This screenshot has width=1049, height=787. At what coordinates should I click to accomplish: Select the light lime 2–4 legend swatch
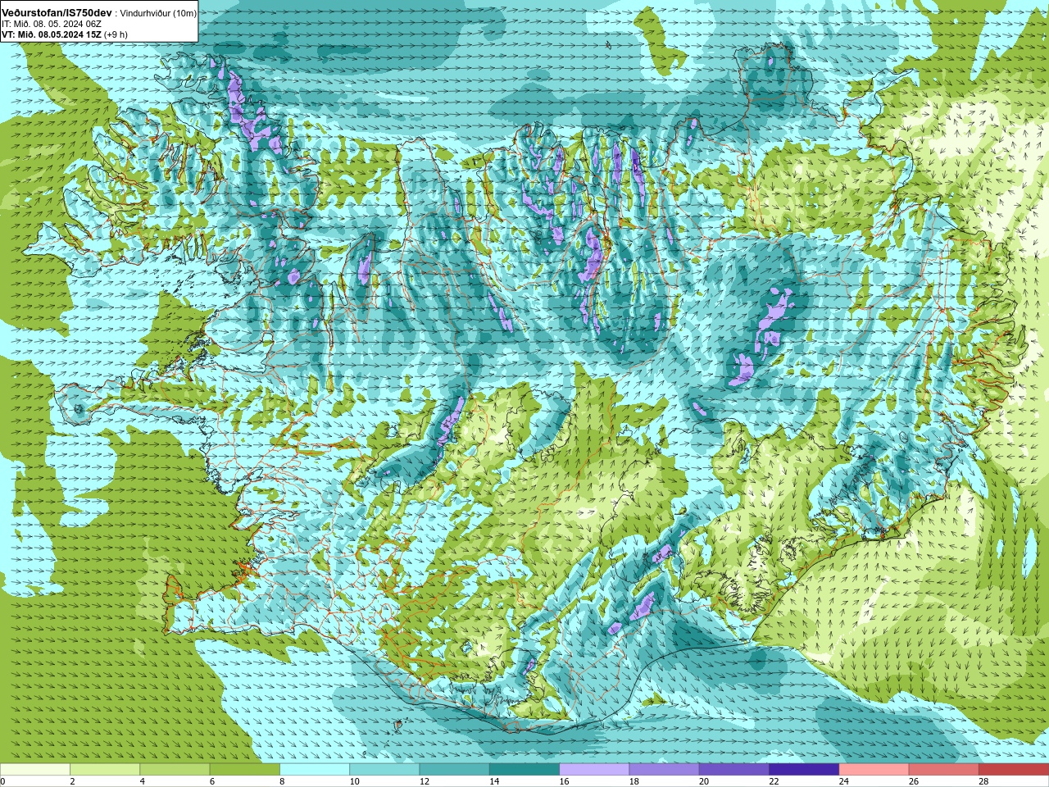tap(105, 769)
